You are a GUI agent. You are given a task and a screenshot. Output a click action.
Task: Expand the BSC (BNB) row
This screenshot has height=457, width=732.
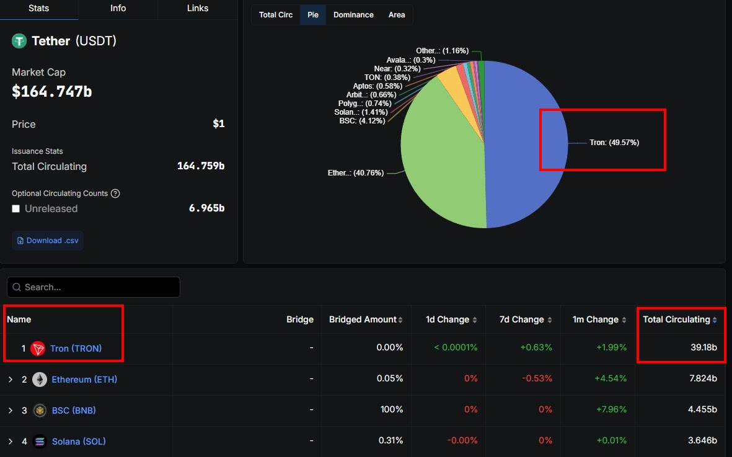(x=11, y=410)
